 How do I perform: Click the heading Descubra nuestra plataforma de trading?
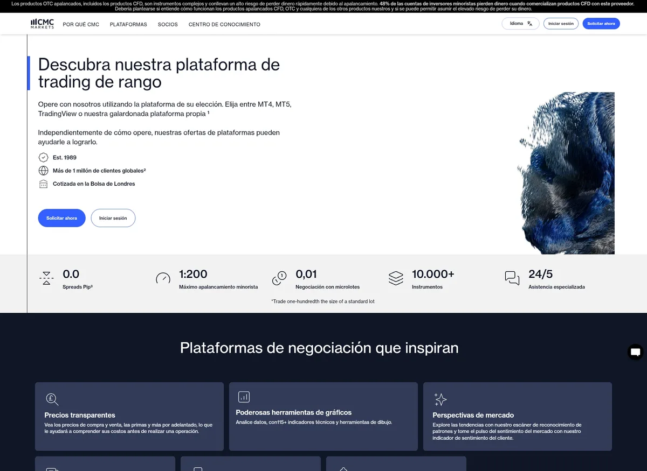point(159,73)
